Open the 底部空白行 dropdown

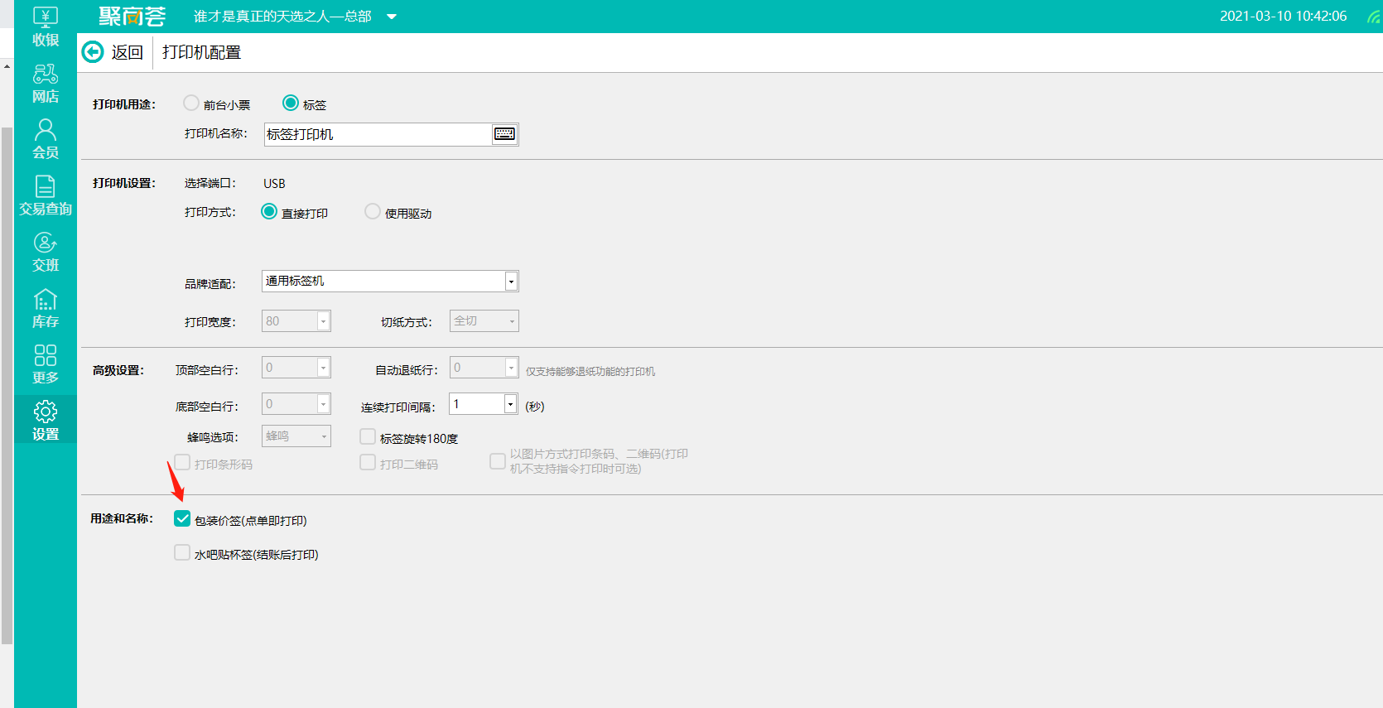[x=324, y=404]
